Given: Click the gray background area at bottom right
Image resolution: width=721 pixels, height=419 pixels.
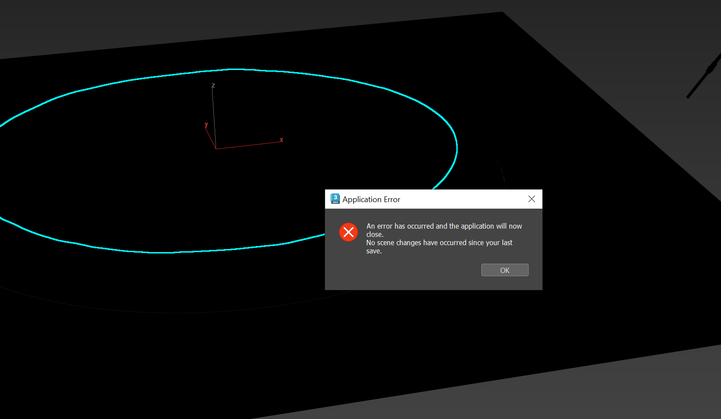Looking at the screenshot, I should 630,391.
